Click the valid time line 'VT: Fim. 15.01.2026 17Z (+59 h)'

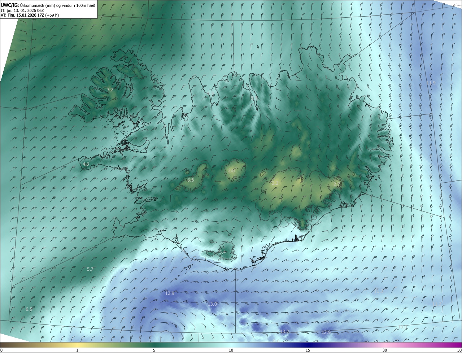[30, 15]
